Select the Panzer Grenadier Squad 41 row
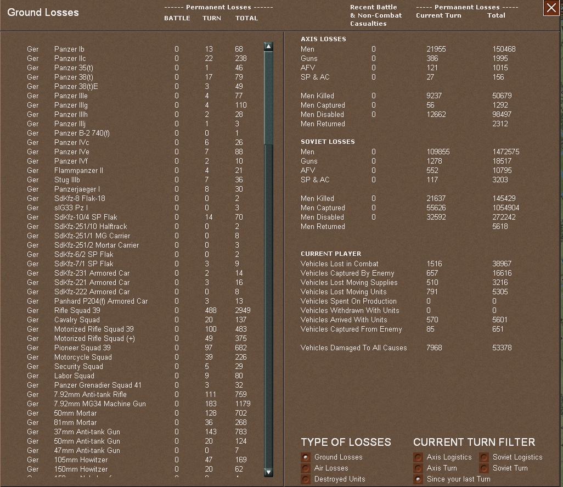This screenshot has width=563, height=487. pyautogui.click(x=139, y=385)
